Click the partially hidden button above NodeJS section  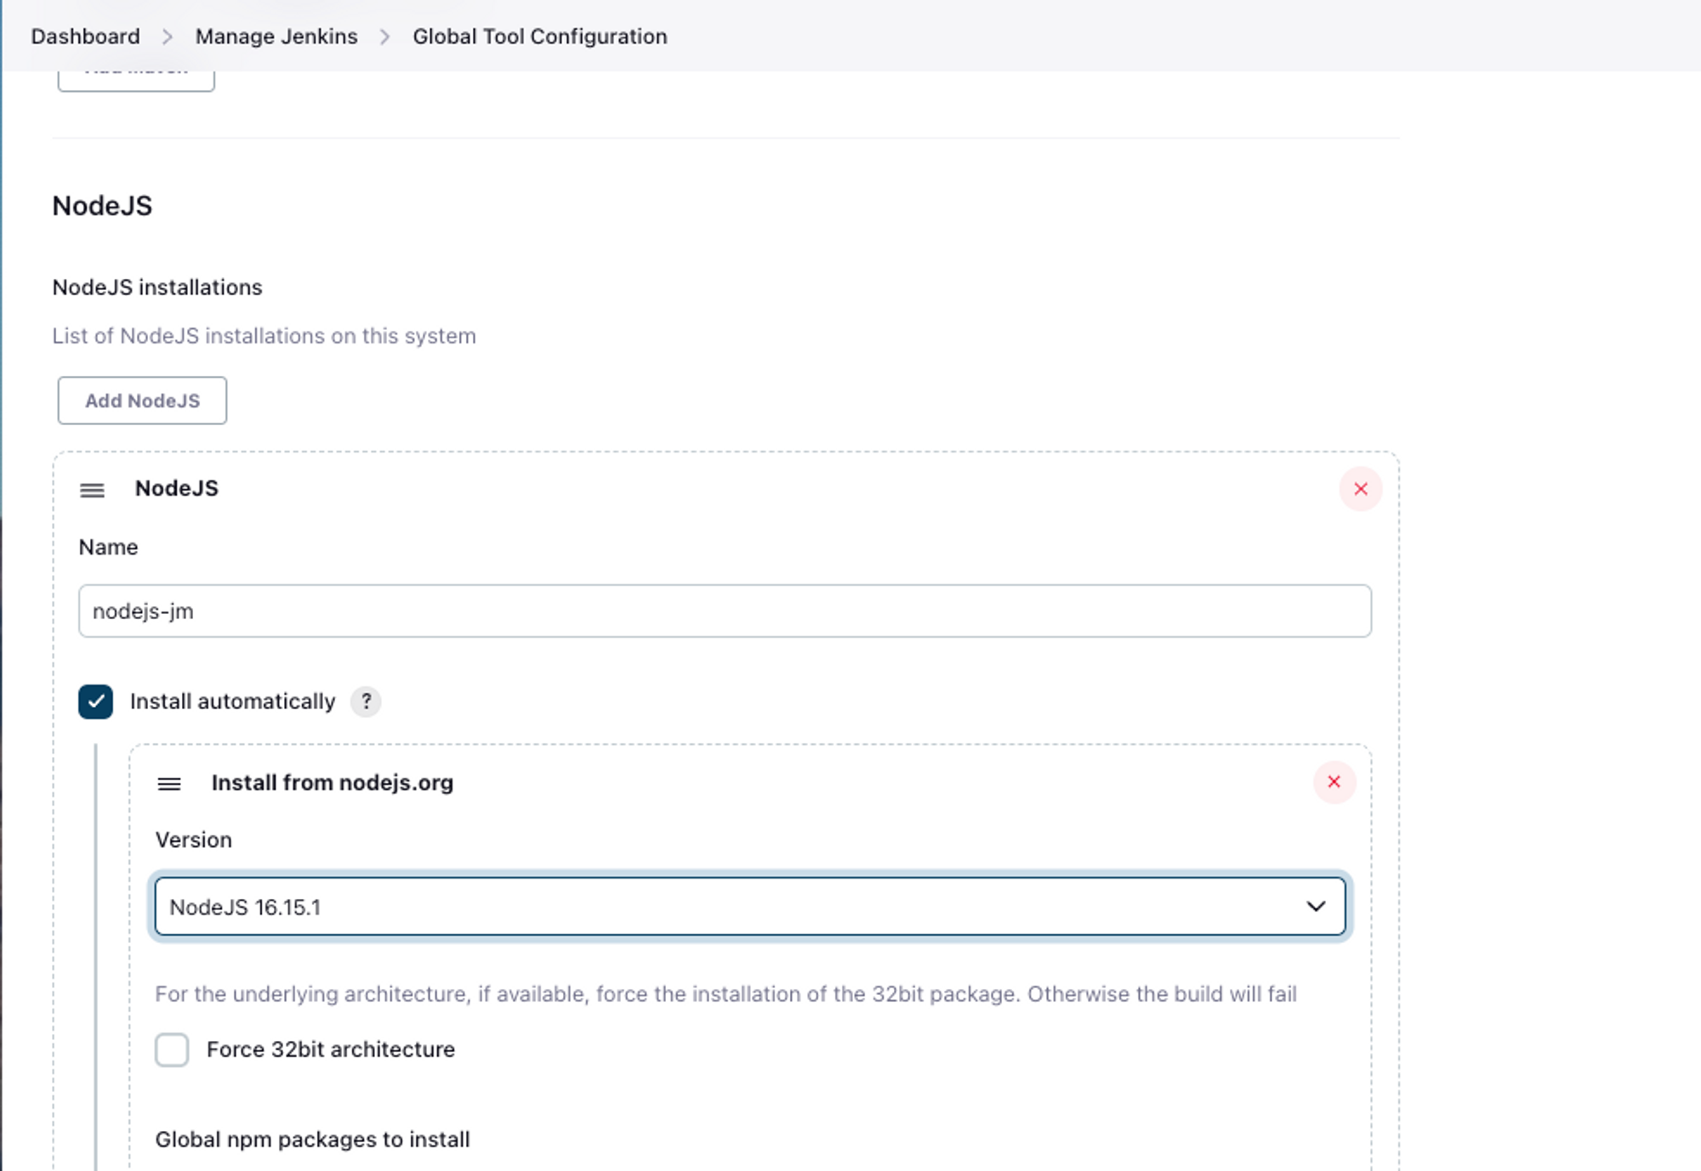[136, 80]
